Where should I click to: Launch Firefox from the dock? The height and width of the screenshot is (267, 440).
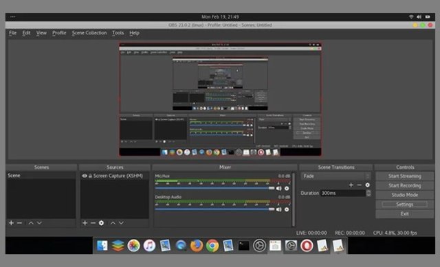pos(197,246)
